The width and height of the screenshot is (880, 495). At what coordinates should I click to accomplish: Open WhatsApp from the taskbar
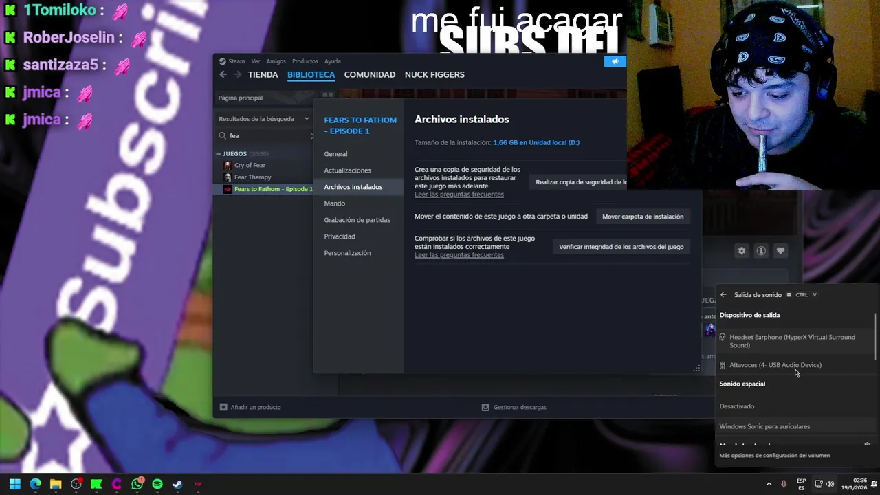coord(137,484)
